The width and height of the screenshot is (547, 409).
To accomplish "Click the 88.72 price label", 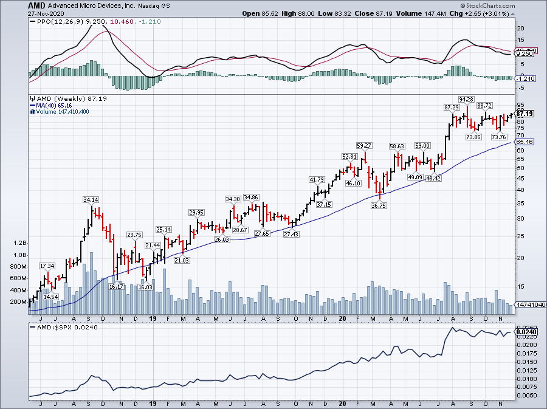I will coord(484,105).
